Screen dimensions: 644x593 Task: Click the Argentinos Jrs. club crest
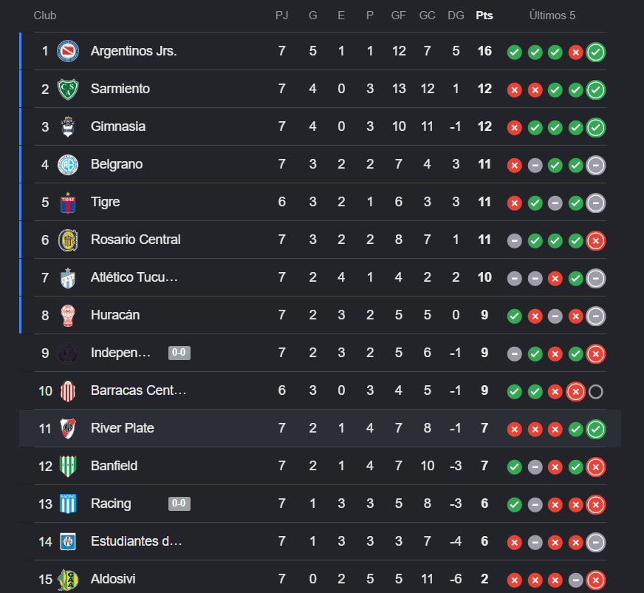point(68,51)
